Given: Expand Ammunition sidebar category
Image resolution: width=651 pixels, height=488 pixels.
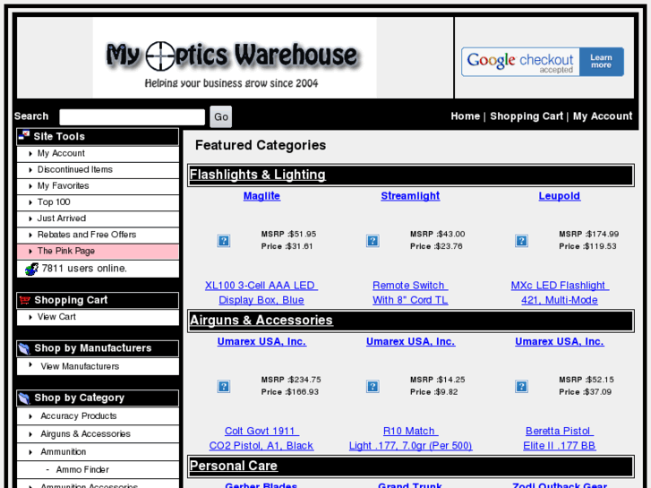Looking at the screenshot, I should [63, 451].
